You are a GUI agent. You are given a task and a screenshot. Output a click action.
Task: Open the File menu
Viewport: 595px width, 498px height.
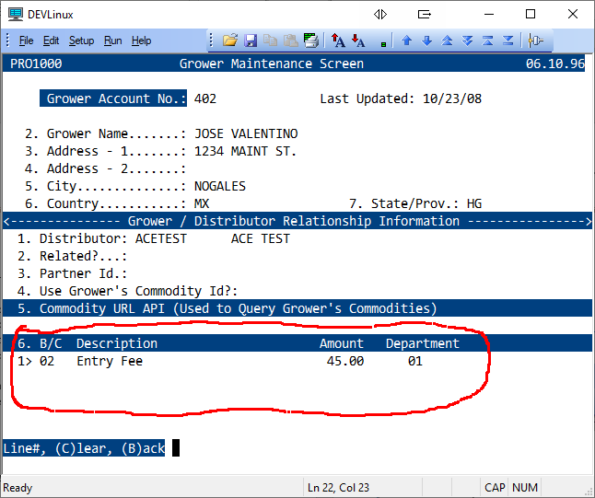pyautogui.click(x=26, y=41)
